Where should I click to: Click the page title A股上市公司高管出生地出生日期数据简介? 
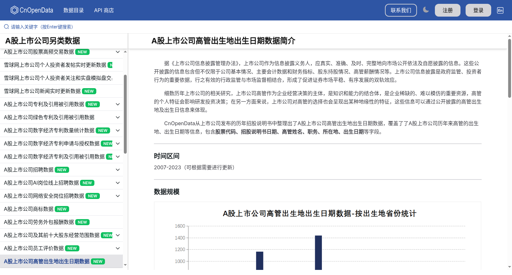223,41
